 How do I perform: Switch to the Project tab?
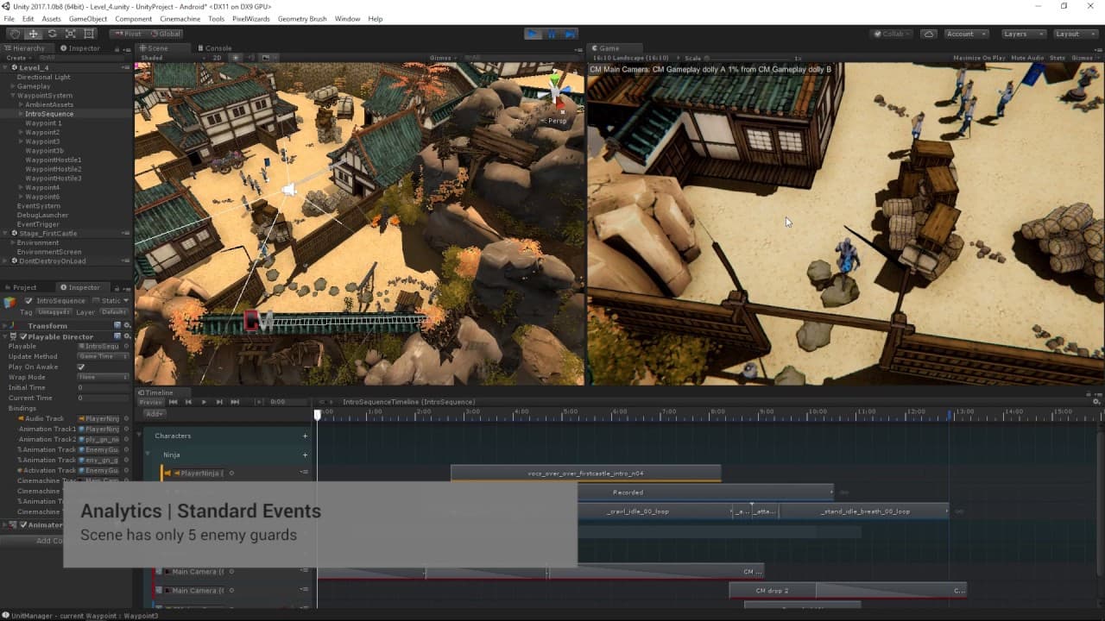coord(21,287)
